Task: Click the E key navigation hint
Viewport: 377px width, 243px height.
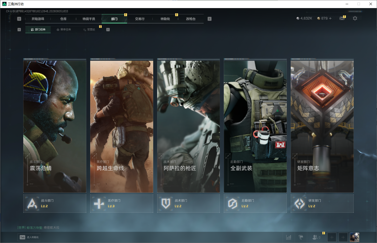Action: click(209, 19)
